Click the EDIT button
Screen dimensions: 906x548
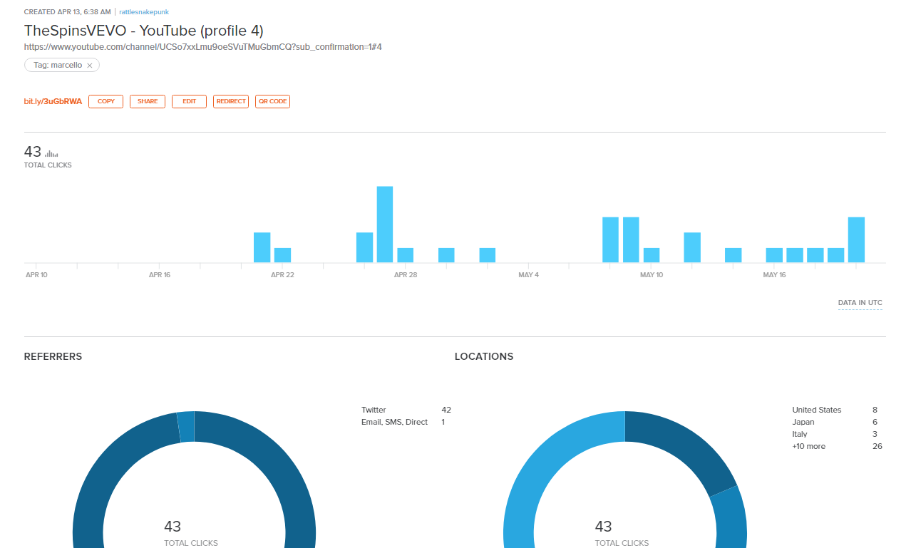pyautogui.click(x=189, y=102)
